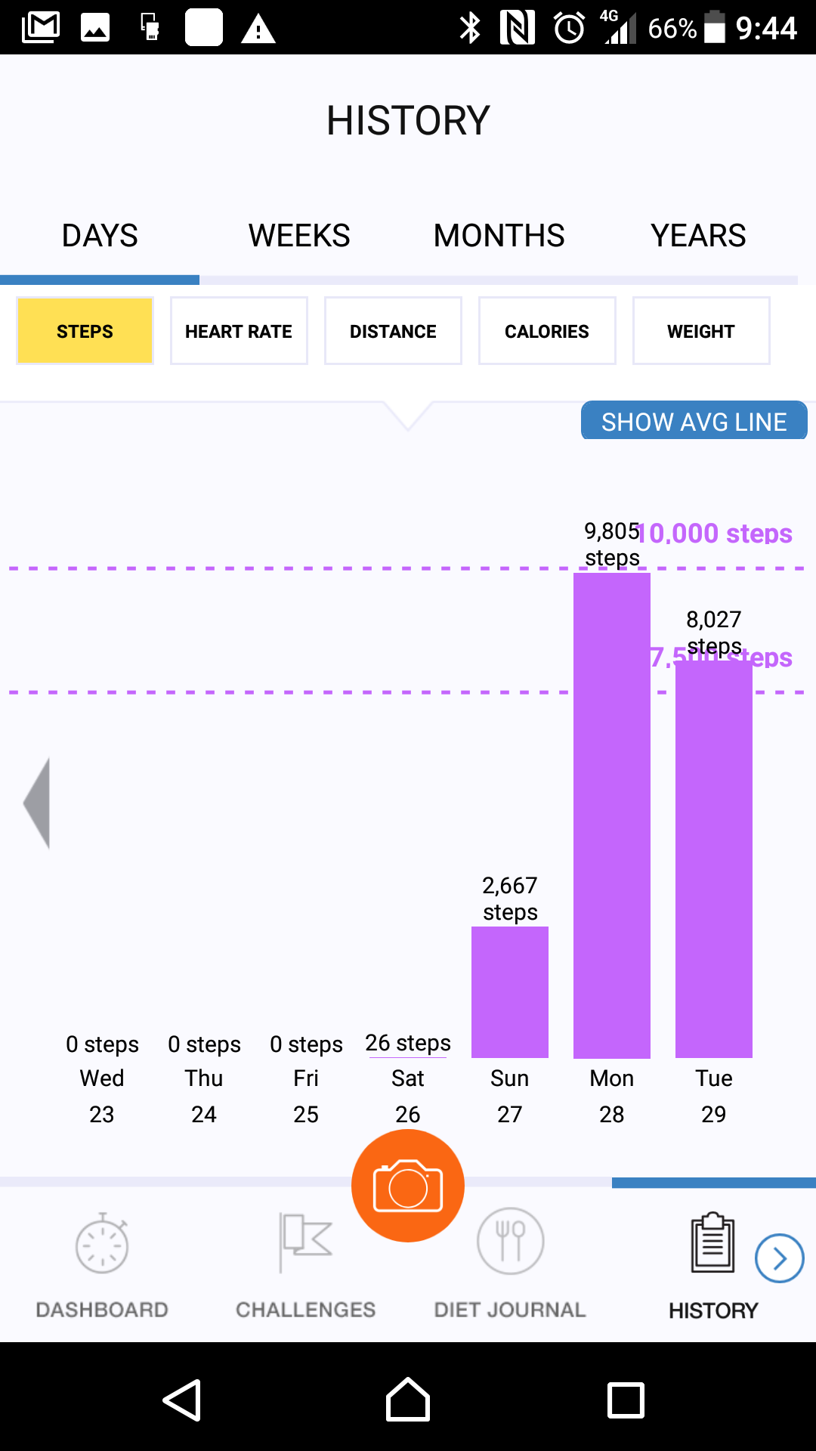This screenshot has width=816, height=1451.
Task: Tap the orange camera button
Action: (x=408, y=1185)
